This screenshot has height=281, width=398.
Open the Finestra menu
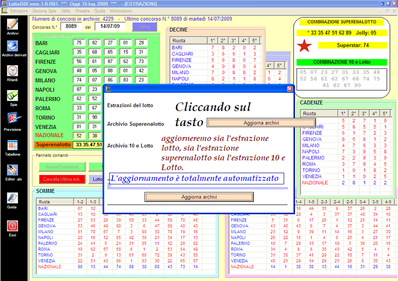click(x=82, y=11)
